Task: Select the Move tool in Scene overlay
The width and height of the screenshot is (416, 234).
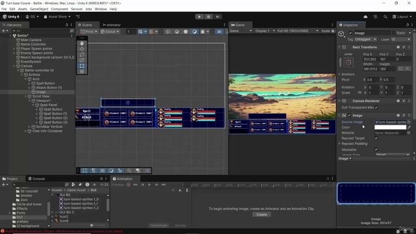Action: [82, 49]
